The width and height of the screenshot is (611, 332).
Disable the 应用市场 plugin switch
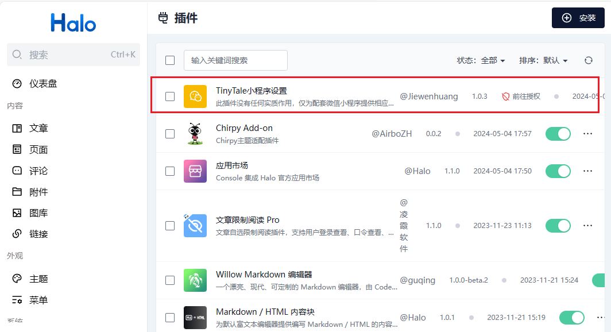(558, 171)
